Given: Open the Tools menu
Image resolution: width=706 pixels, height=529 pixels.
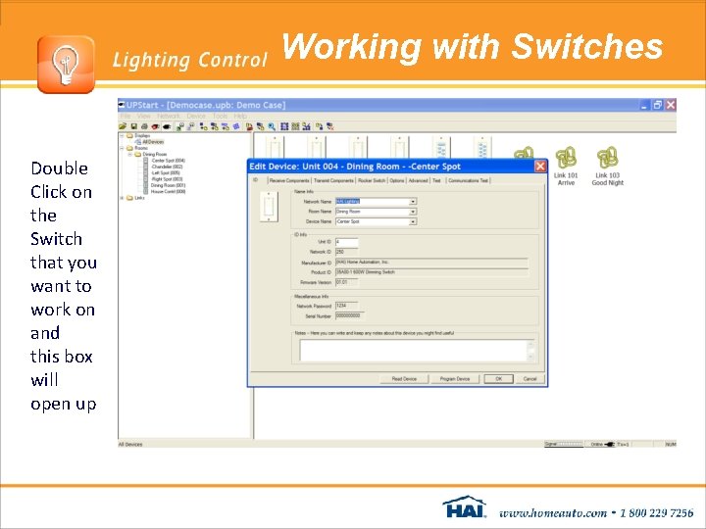Looking at the screenshot, I should point(220,116).
